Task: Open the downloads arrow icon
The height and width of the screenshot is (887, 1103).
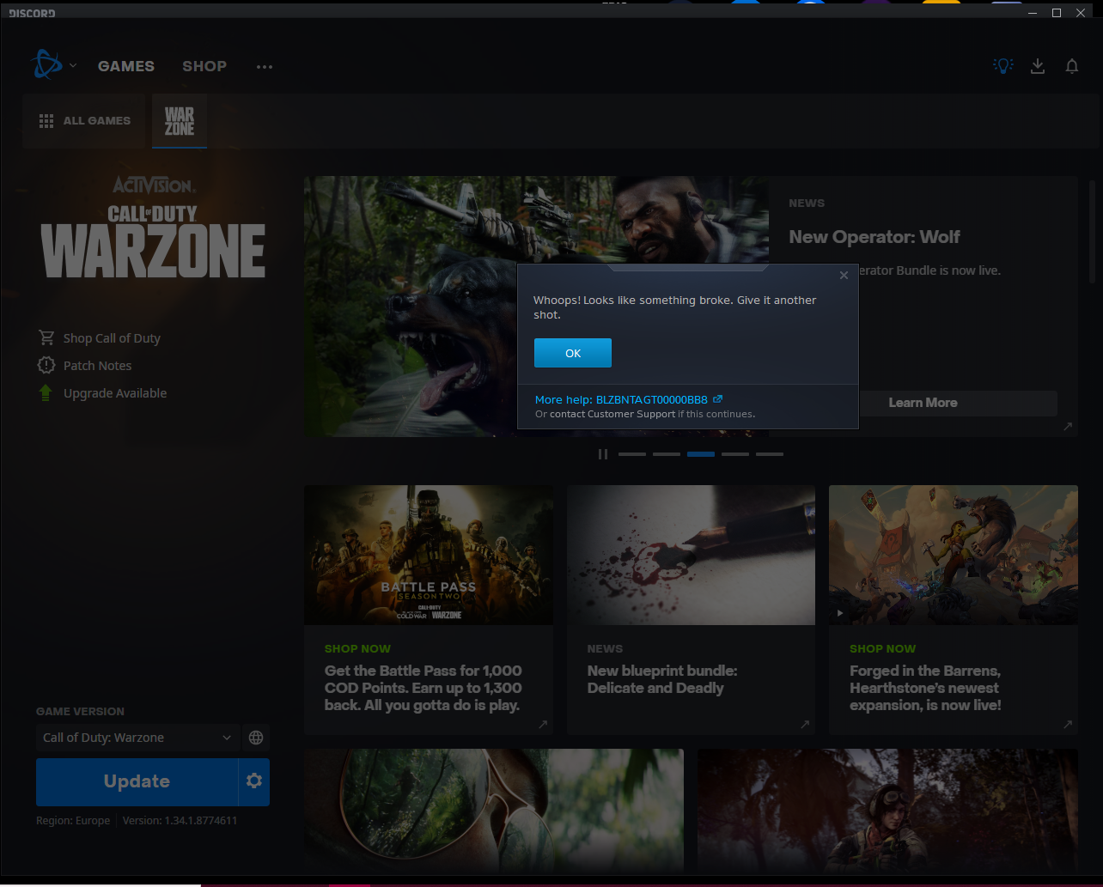Action: (x=1038, y=66)
